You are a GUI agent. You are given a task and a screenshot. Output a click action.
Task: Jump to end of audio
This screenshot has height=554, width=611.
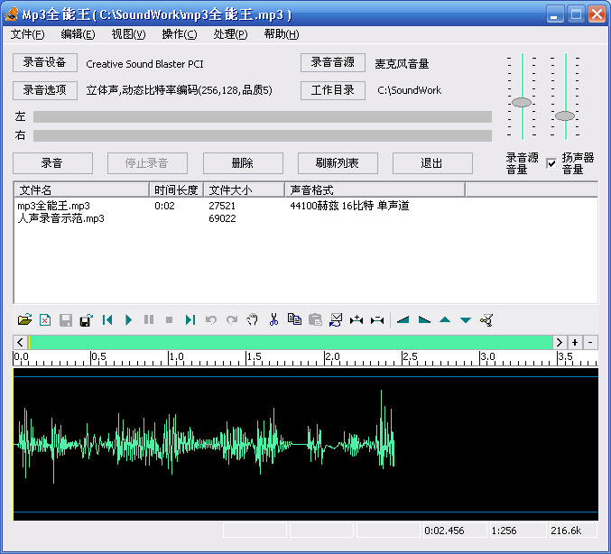(x=190, y=319)
